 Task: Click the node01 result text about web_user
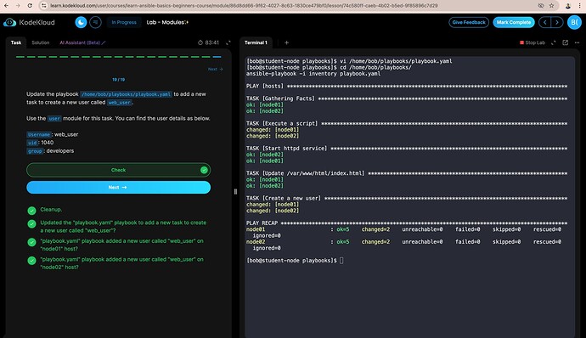click(121, 245)
